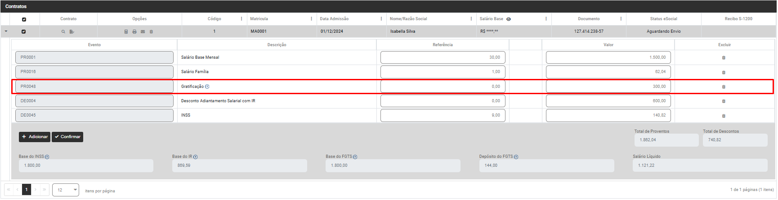This screenshot has height=200, width=778.
Task: Go to previous page arrow
Action: click(18, 189)
